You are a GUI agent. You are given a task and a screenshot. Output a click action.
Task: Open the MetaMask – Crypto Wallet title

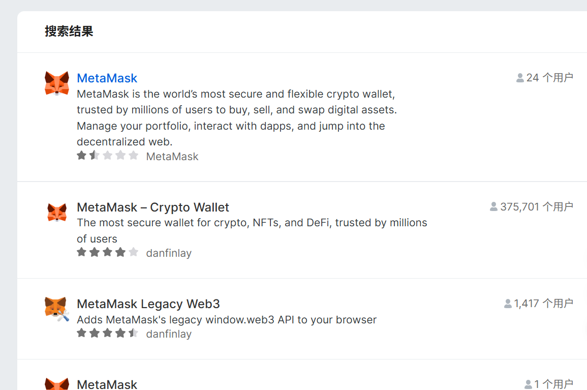tap(152, 207)
